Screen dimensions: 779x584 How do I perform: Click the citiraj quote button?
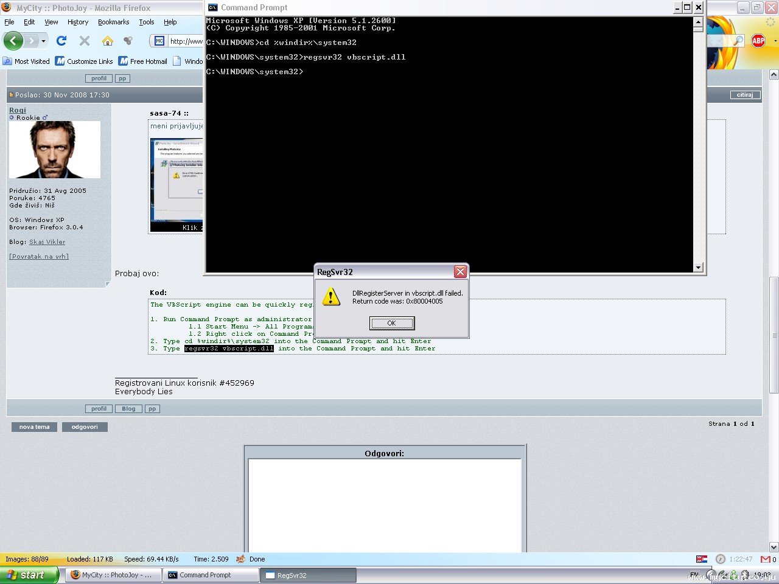745,95
